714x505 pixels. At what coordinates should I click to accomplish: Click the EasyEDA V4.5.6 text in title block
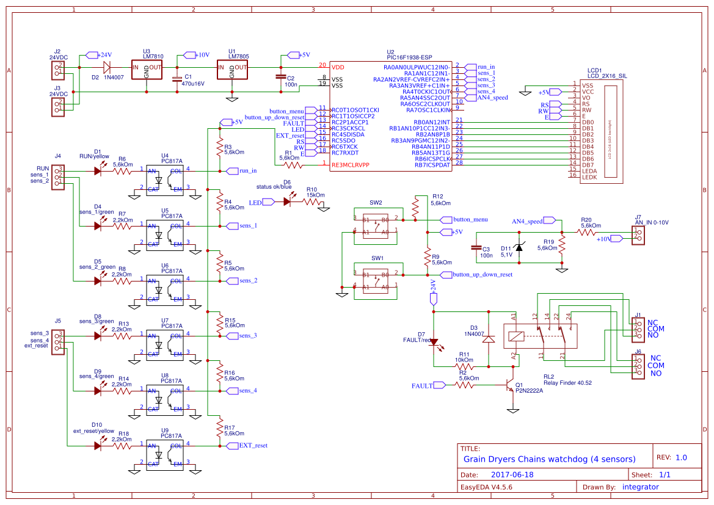point(487,486)
